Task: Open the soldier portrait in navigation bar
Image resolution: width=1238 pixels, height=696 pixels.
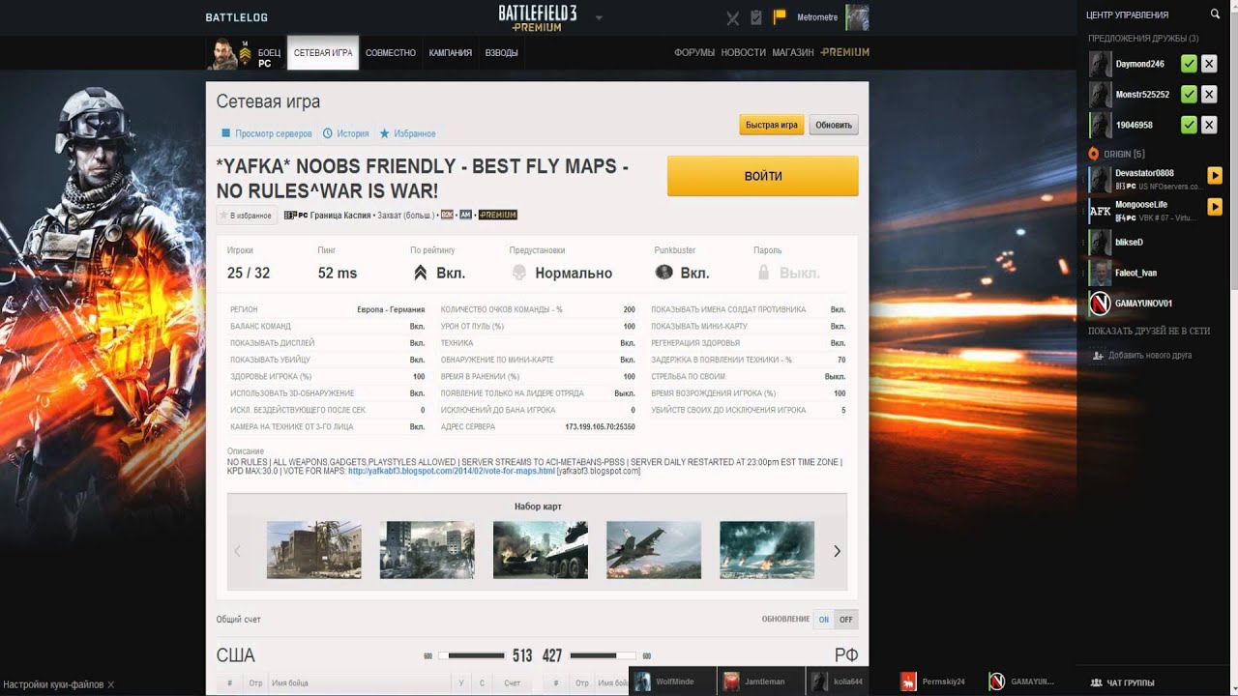Action: click(x=221, y=53)
